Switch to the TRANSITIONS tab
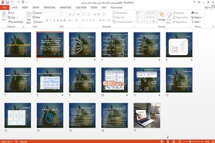The width and height of the screenshot is (215, 143). [x=49, y=8]
